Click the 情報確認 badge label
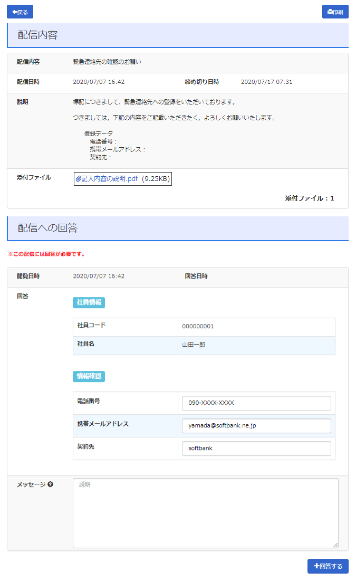 pyautogui.click(x=89, y=376)
